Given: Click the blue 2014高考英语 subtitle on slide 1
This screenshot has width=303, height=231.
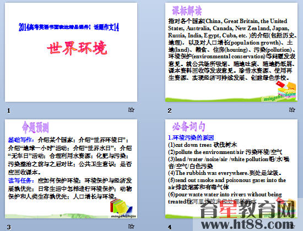Looking at the screenshot, I should (69, 27).
